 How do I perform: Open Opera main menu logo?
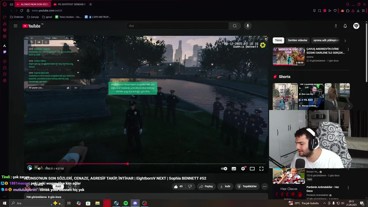[x=5, y=4]
